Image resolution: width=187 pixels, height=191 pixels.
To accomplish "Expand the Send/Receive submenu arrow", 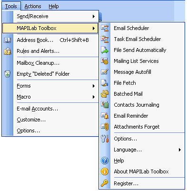I will point(94,16).
